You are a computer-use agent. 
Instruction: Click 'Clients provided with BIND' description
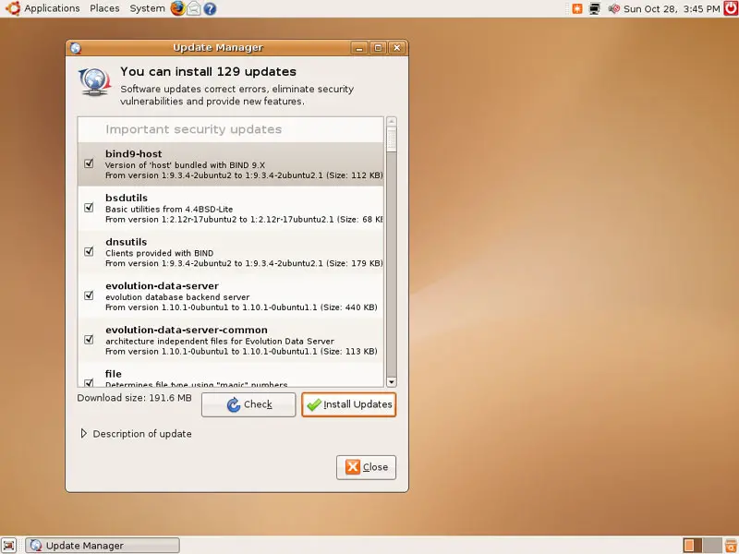[159, 253]
